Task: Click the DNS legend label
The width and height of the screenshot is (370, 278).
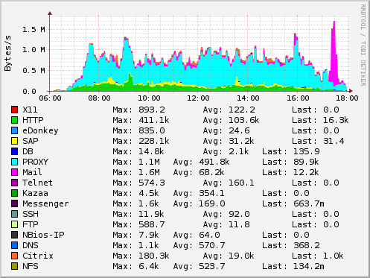Action: click(31, 245)
